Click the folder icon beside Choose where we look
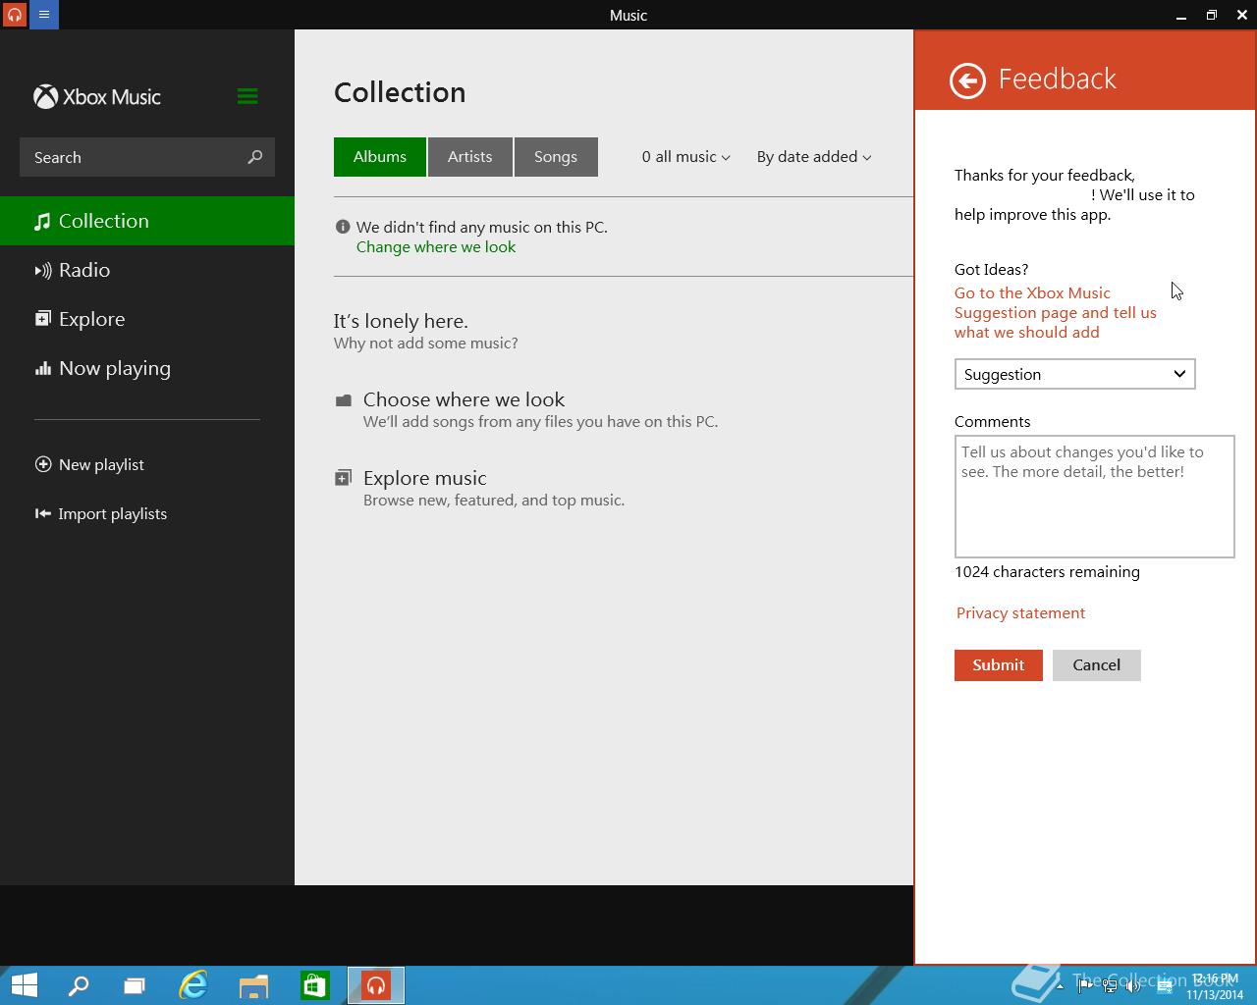Viewport: 1257px width, 1005px height. pos(343,400)
